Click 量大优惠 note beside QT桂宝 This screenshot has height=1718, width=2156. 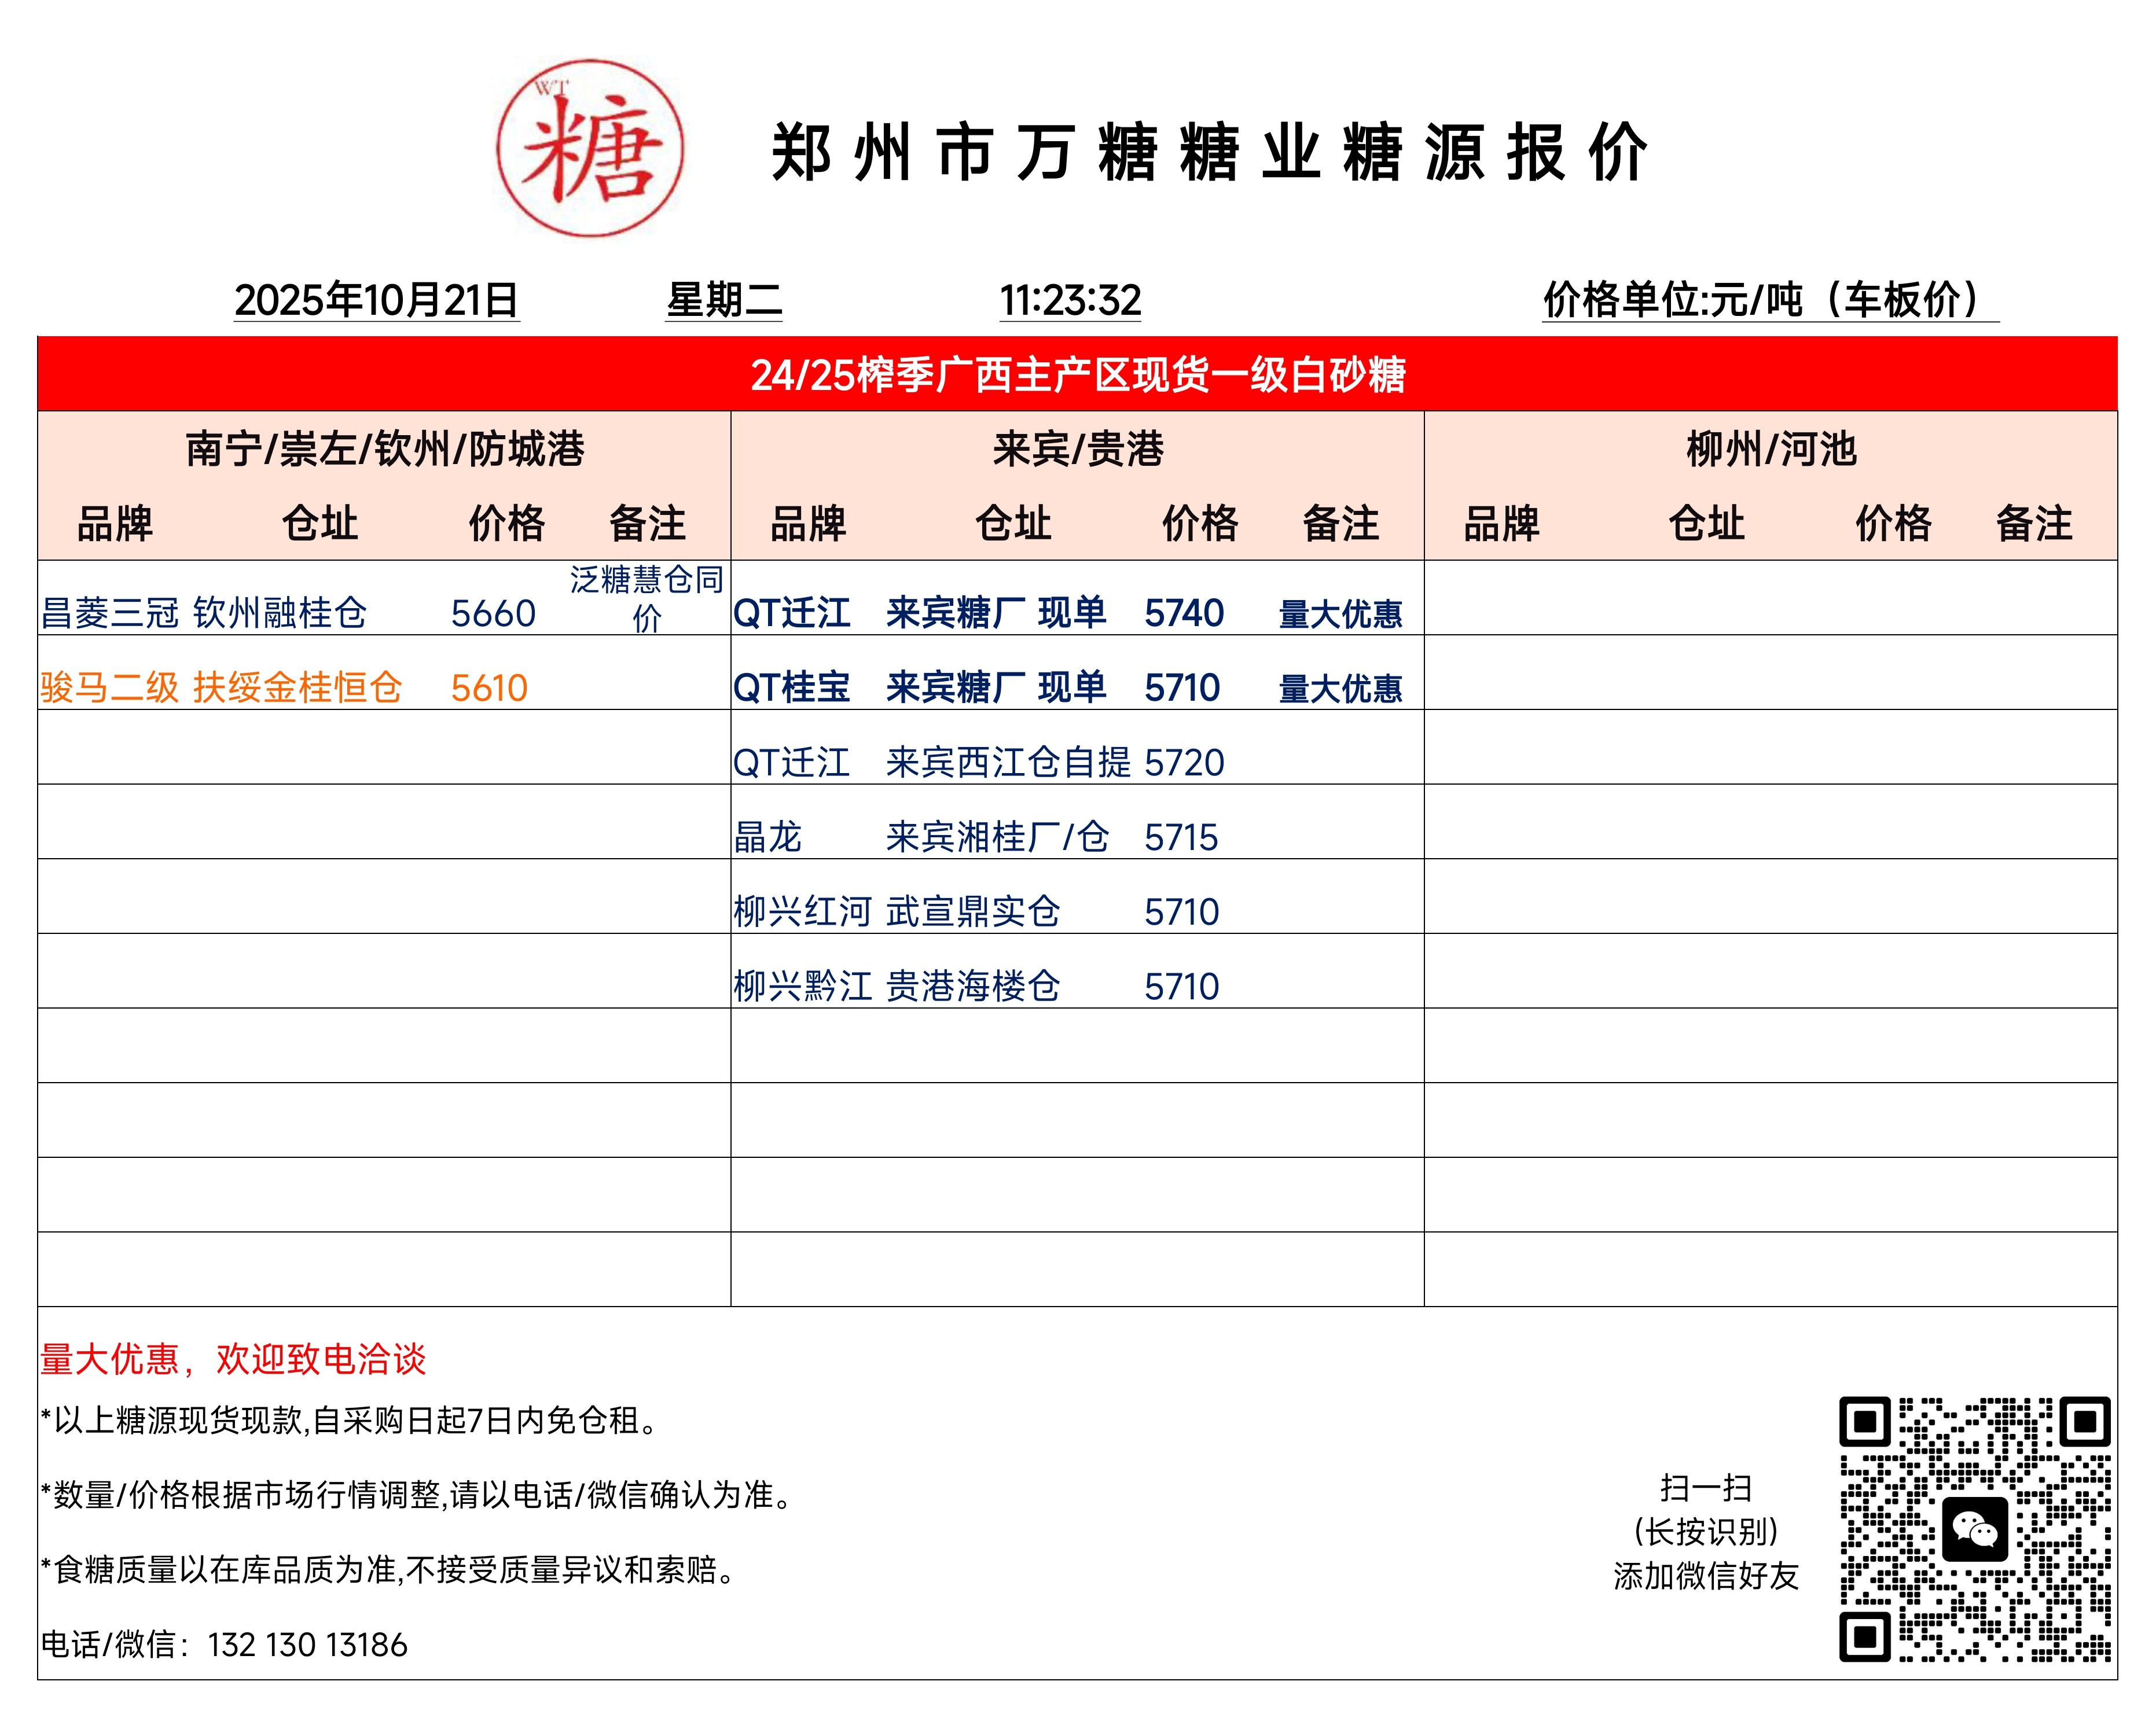(1340, 689)
